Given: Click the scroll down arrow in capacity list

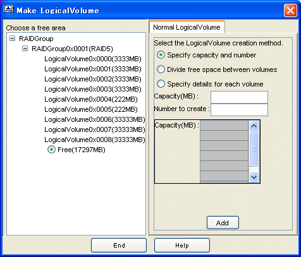Looking at the screenshot, I should point(254,177).
